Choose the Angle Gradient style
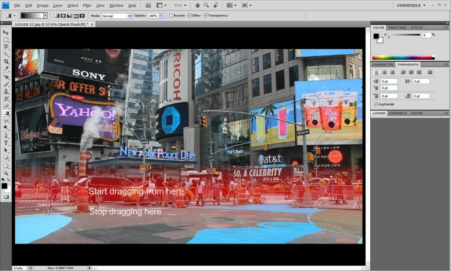451x271 pixels. [69, 16]
